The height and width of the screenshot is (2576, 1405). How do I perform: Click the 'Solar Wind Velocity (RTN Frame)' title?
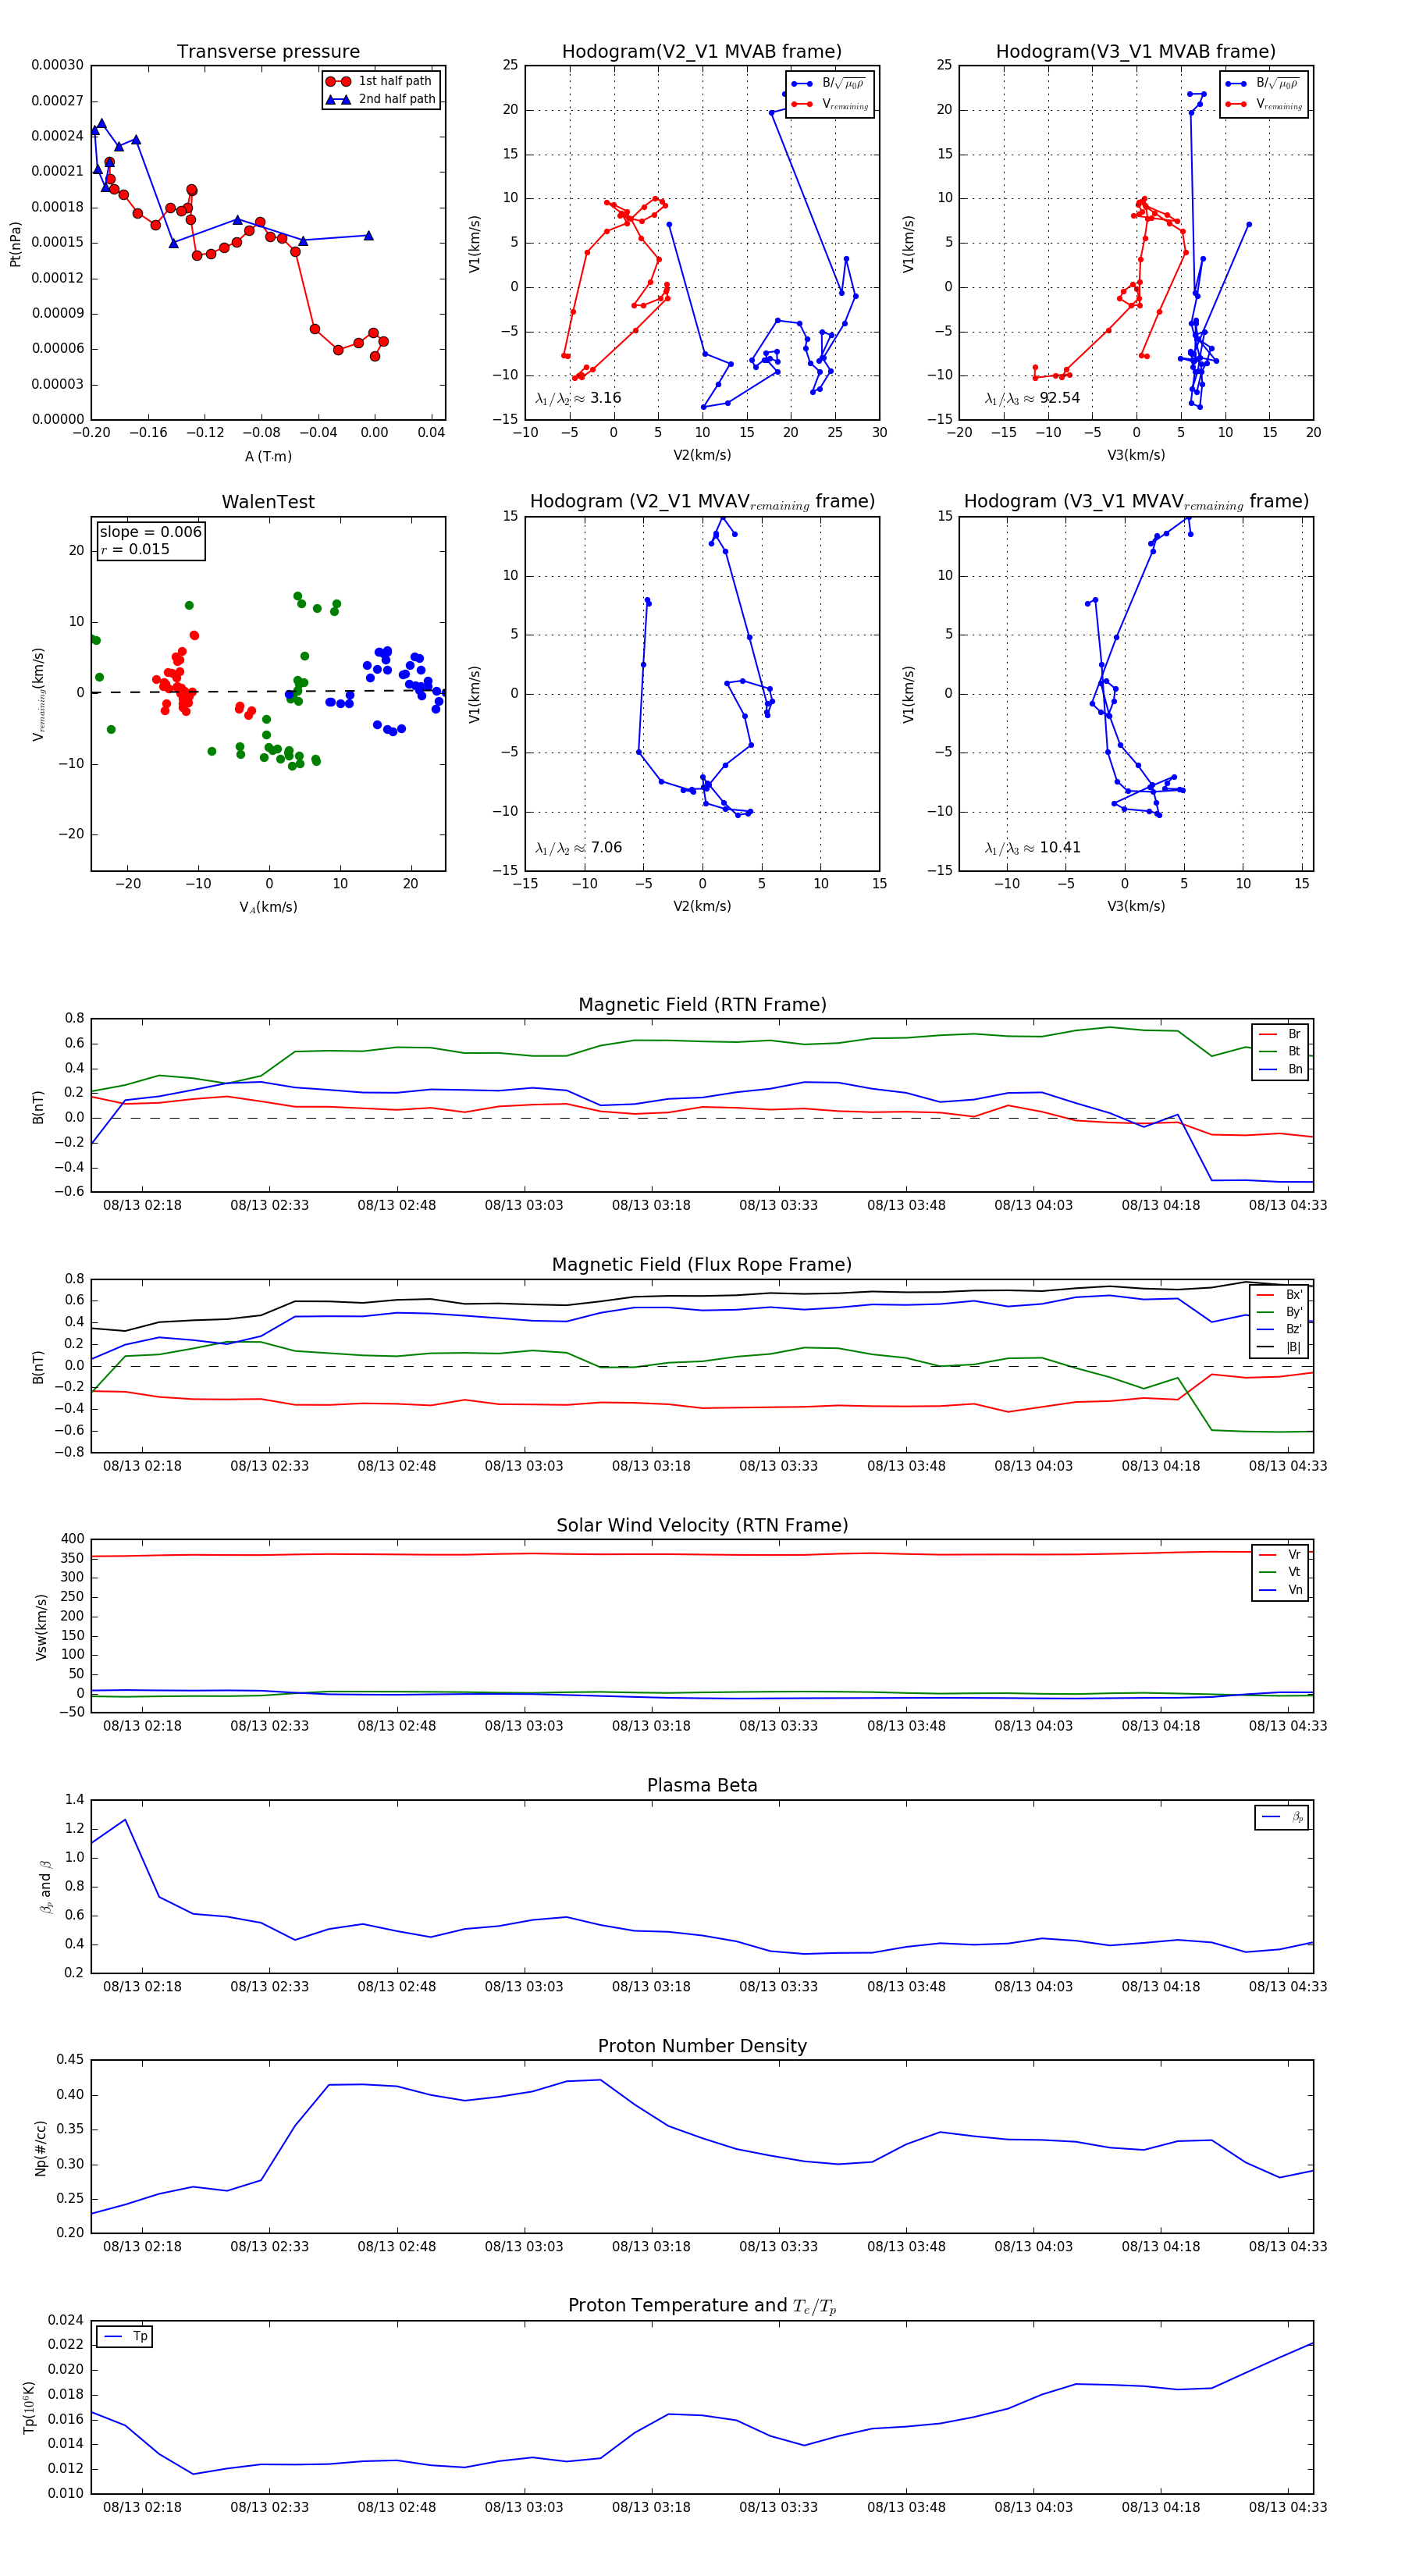tap(702, 1525)
